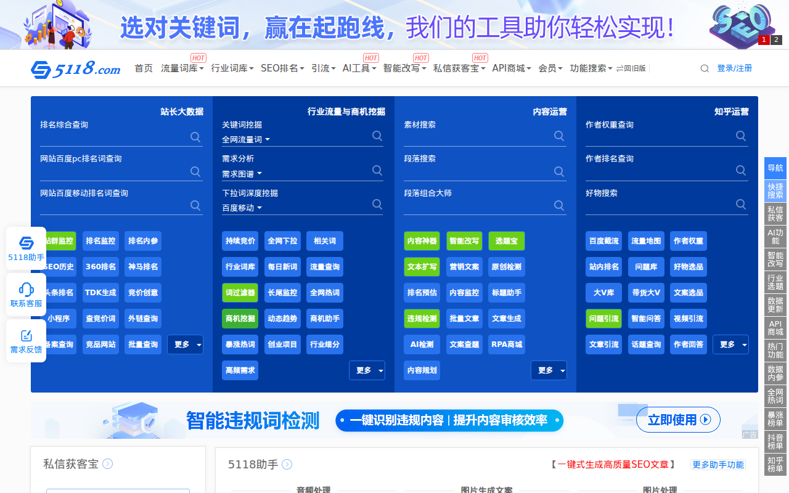This screenshot has height=493, width=789.
Task: Click 立即使用 banner button
Action: (678, 420)
